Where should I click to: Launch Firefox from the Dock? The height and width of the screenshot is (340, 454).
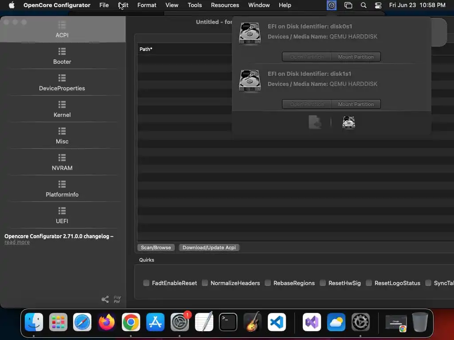coord(106,322)
